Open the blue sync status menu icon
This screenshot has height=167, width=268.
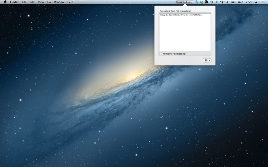(x=197, y=2)
